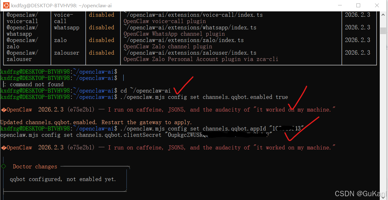Maximize the terminal window
Viewport: 388px width, 200px height.
(x=358, y=5)
